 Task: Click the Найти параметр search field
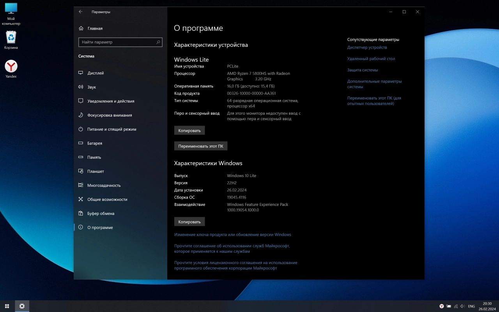[x=120, y=42]
